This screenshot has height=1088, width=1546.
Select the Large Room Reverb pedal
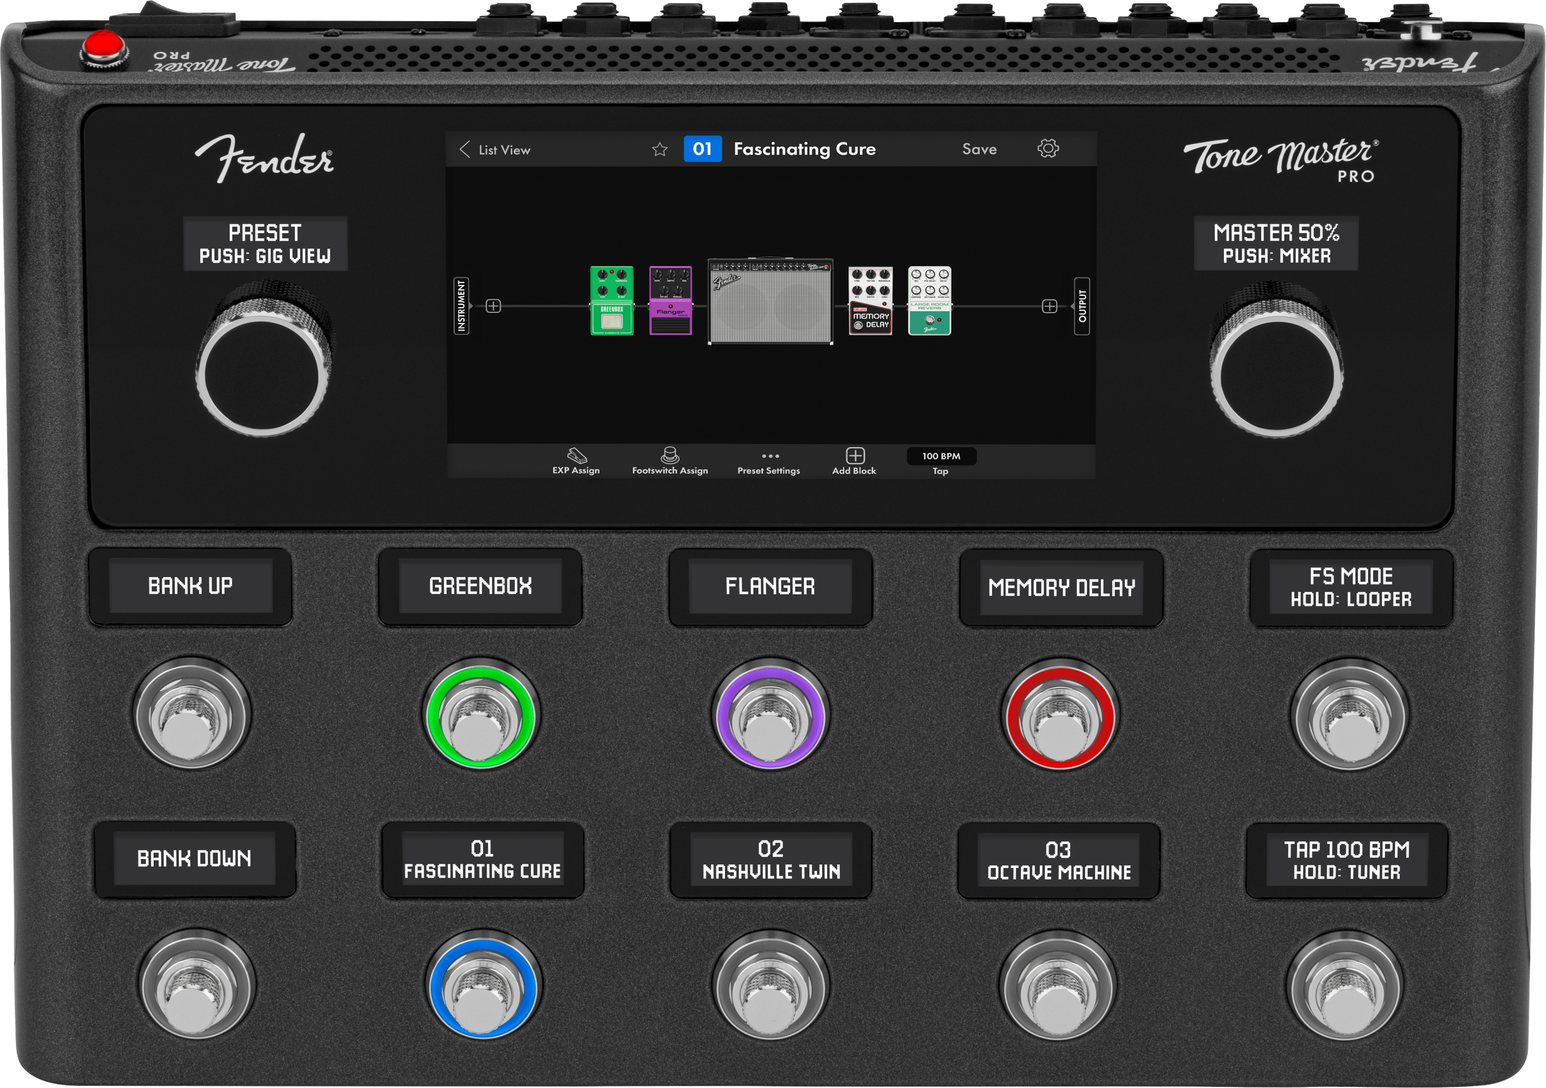click(929, 301)
